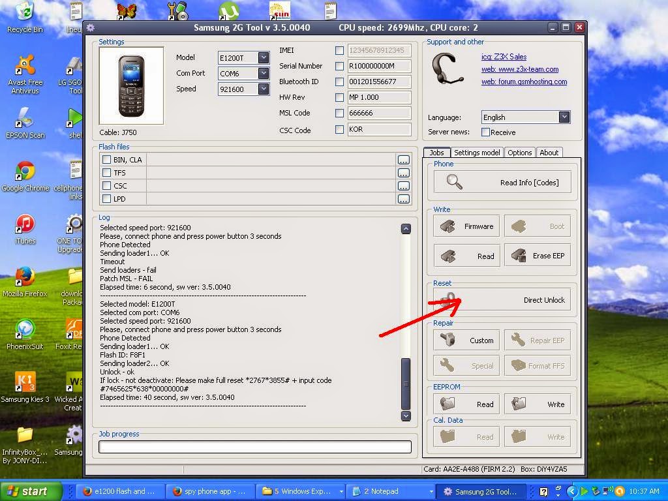
Task: Browse for LPD flash file
Action: point(403,199)
